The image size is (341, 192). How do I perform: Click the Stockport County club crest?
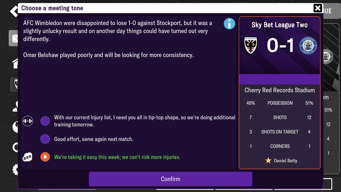(x=308, y=46)
